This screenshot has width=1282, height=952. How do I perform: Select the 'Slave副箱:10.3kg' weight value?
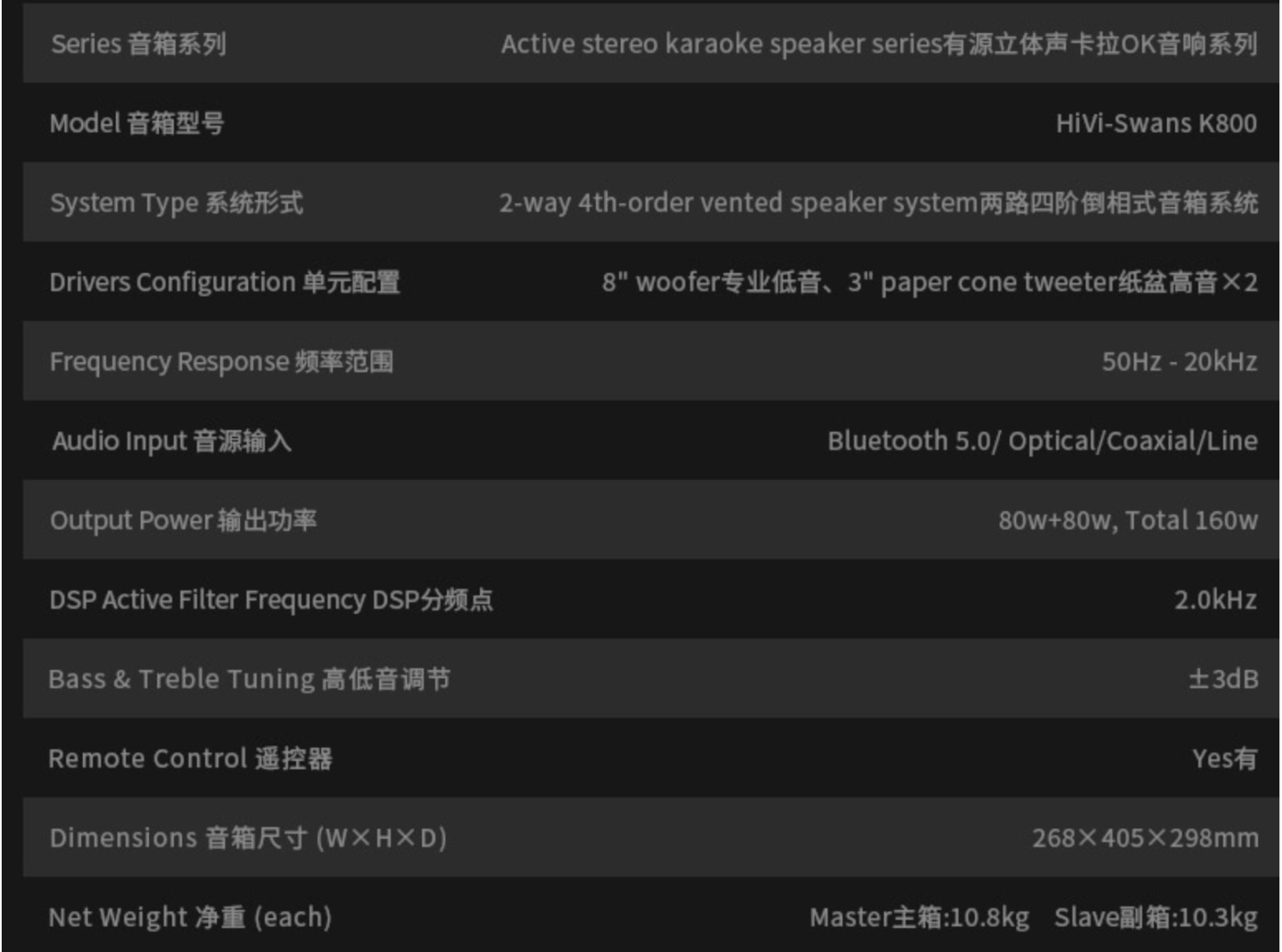tap(1156, 917)
